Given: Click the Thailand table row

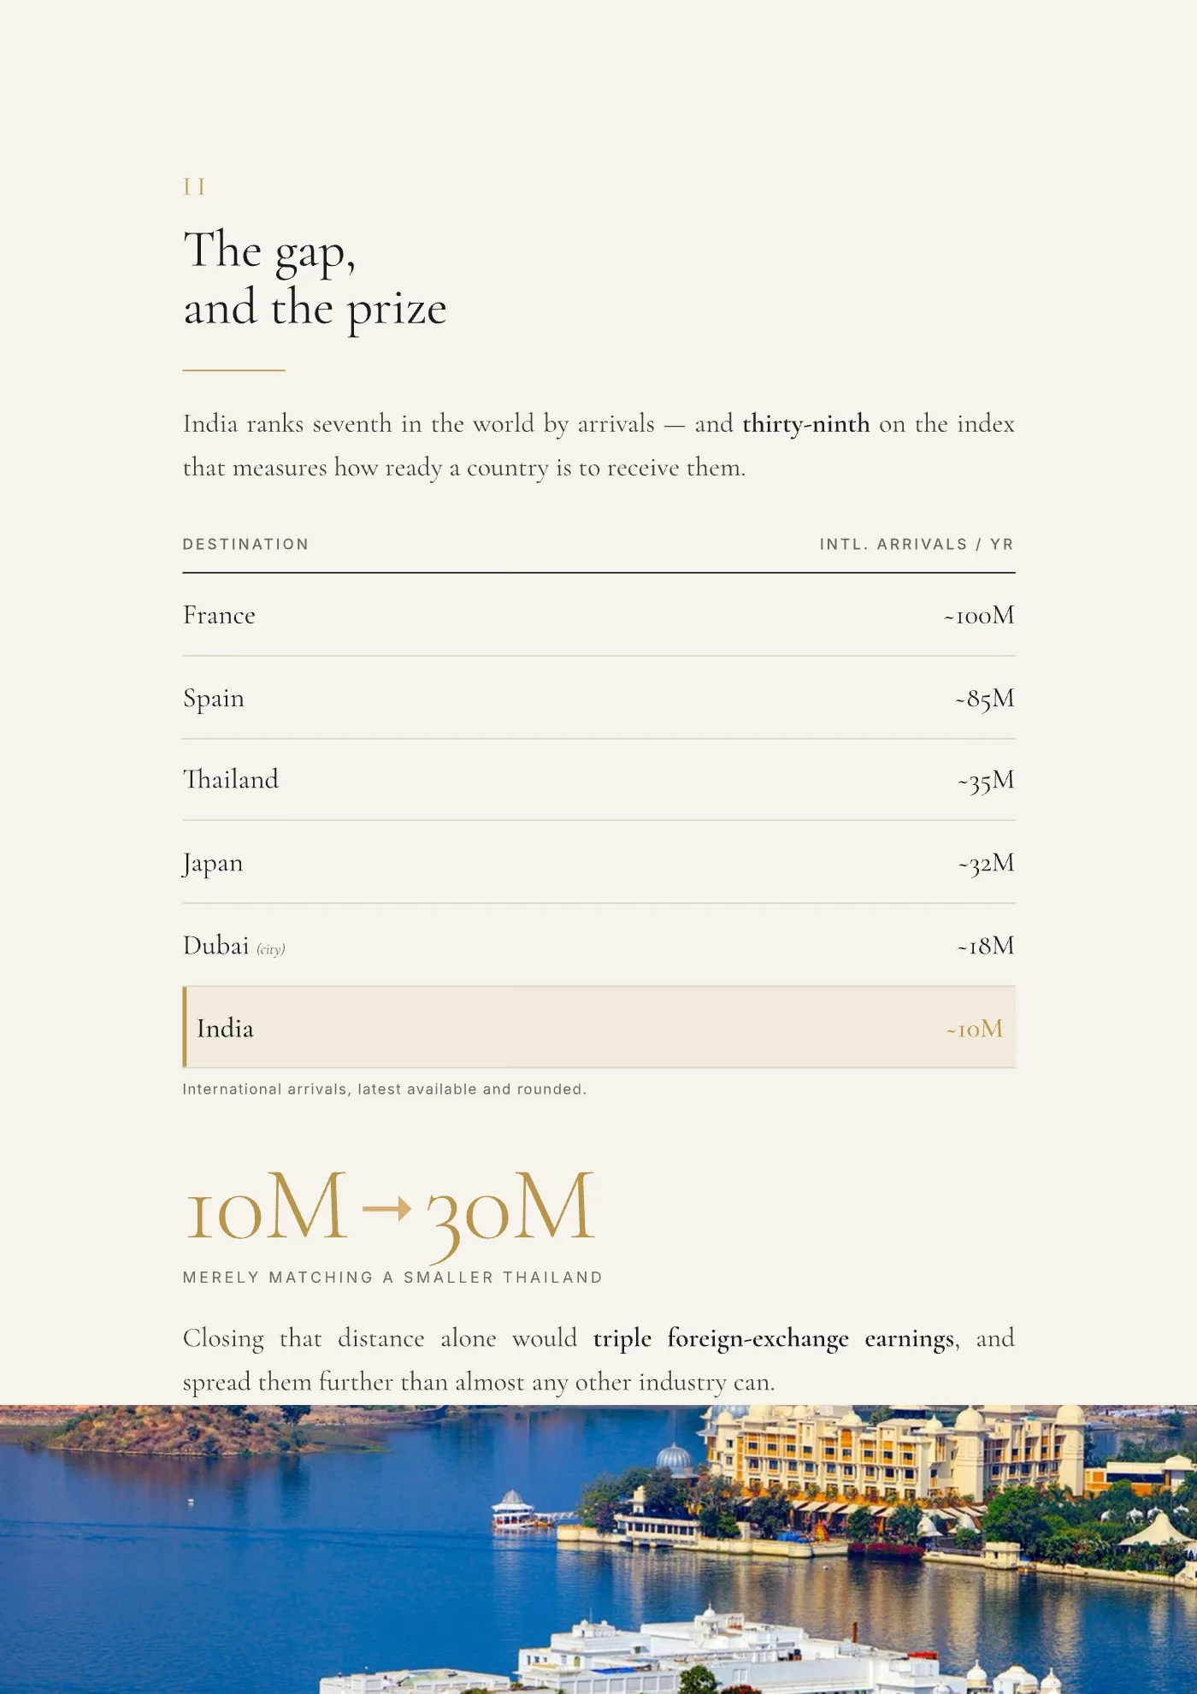Looking at the screenshot, I should click(x=598, y=780).
